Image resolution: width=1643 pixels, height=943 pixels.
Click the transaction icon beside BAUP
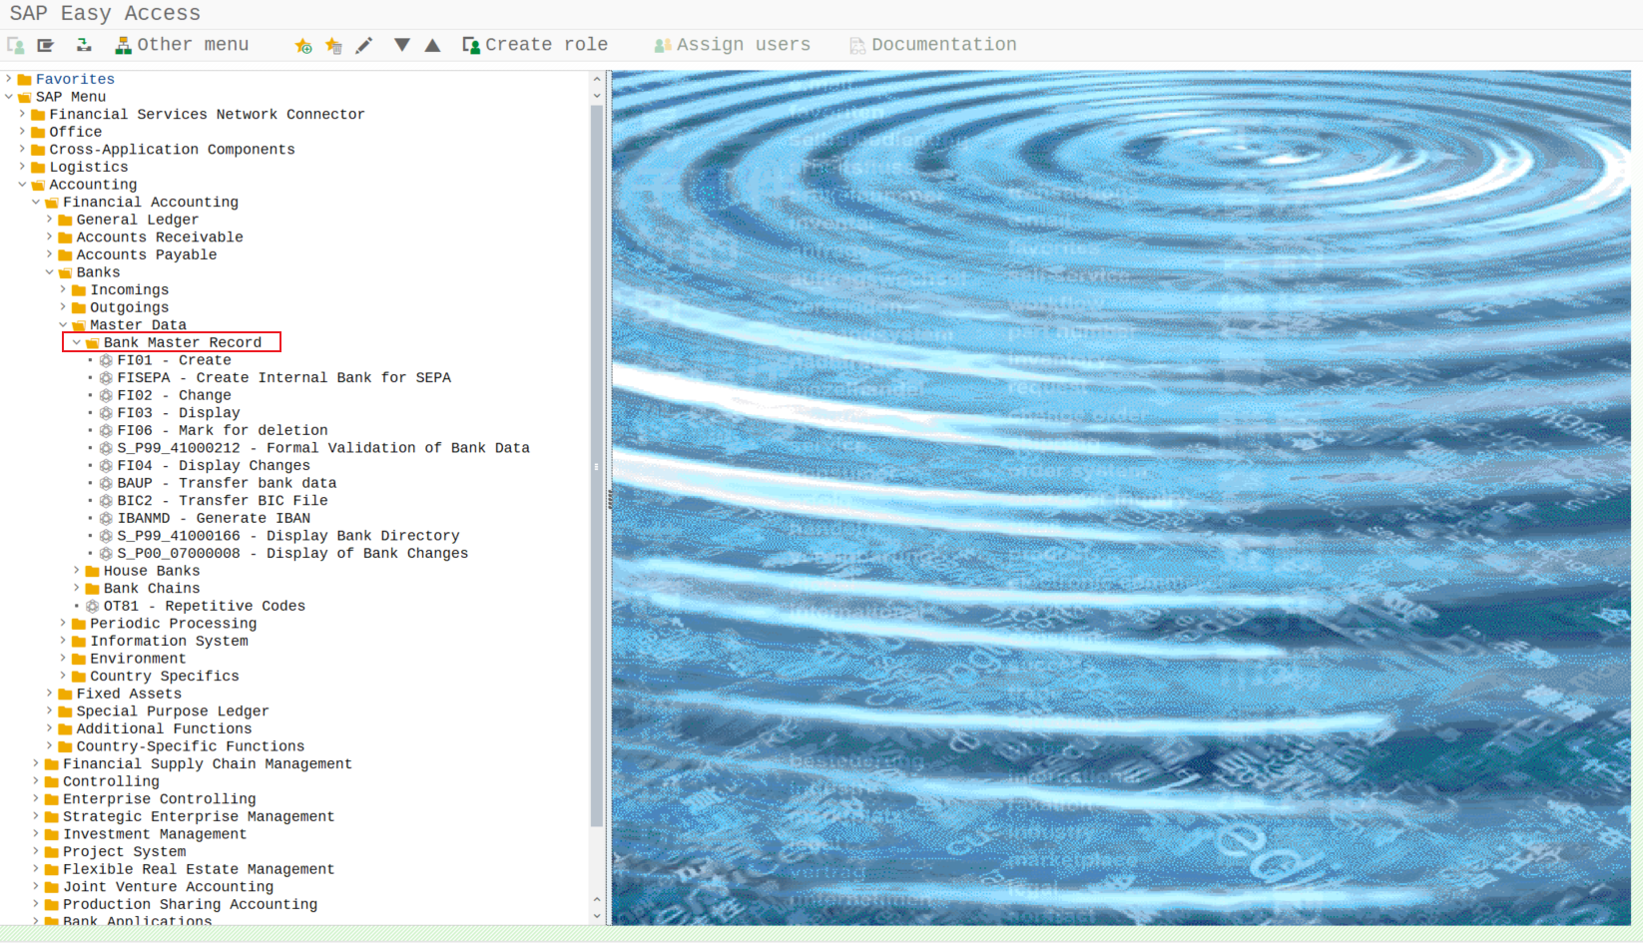tap(106, 483)
